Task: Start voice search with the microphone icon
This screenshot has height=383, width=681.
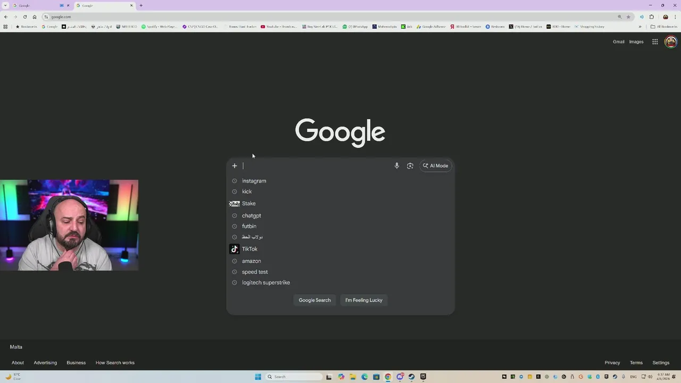Action: [396, 165]
